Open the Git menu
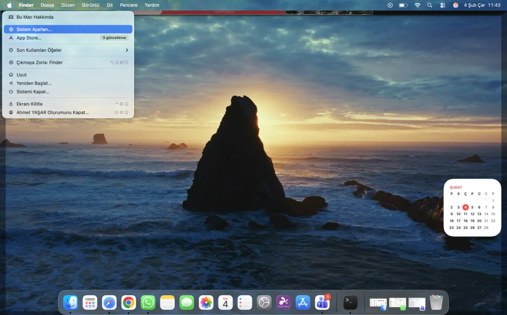The image size is (507, 315). tap(110, 5)
